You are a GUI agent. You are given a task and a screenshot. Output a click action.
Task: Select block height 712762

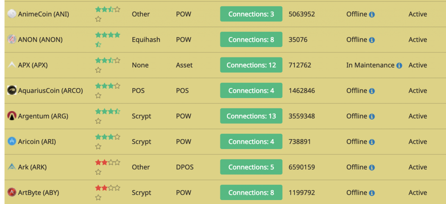tap(300, 65)
